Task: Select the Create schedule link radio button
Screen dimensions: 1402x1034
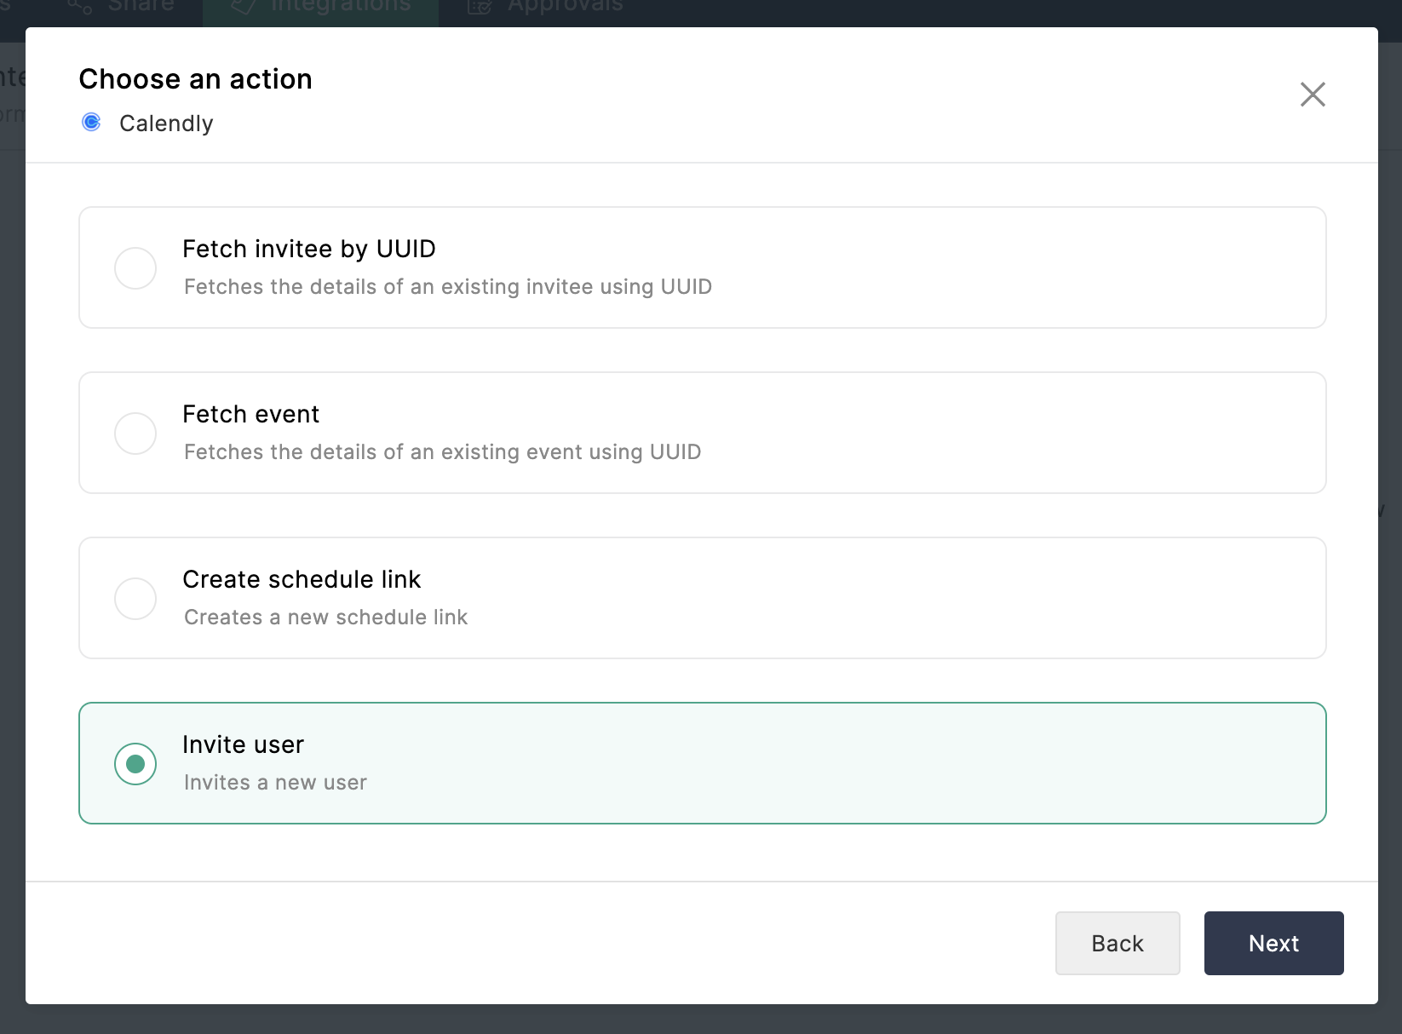Action: coord(135,599)
